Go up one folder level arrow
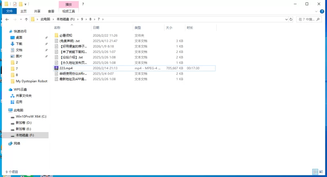Screen dimensions: 327x177 pos(27,19)
